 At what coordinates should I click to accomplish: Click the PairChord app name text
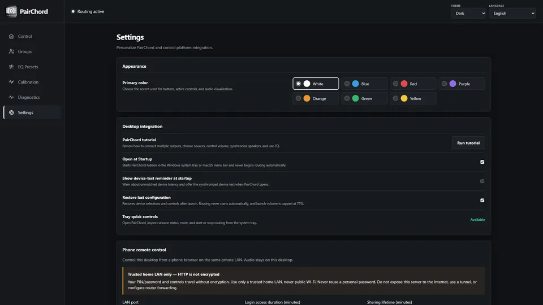coord(34,11)
